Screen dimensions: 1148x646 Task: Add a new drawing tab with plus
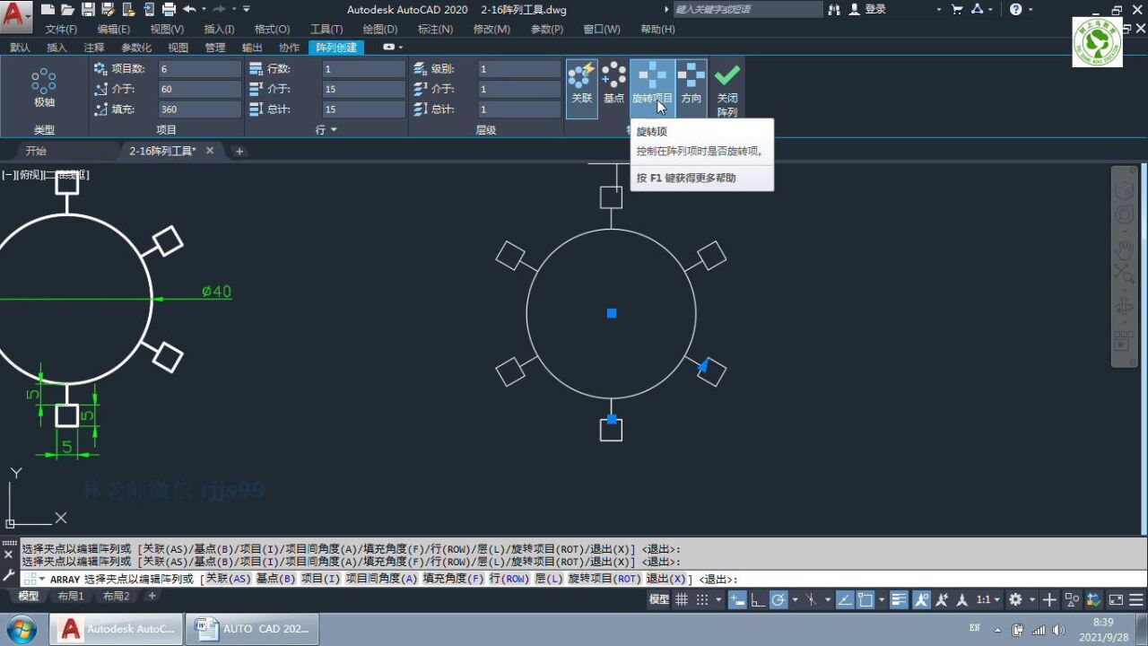[239, 151]
